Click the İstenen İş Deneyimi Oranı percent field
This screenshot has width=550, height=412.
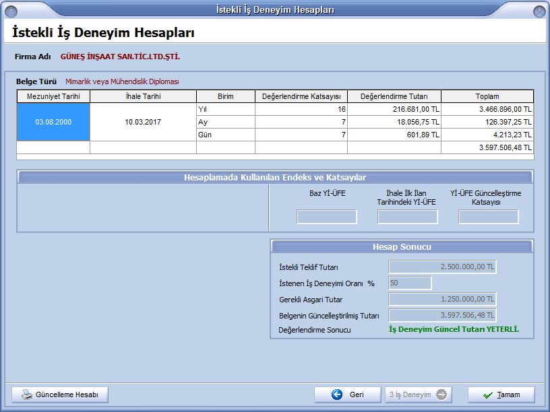pyautogui.click(x=410, y=283)
